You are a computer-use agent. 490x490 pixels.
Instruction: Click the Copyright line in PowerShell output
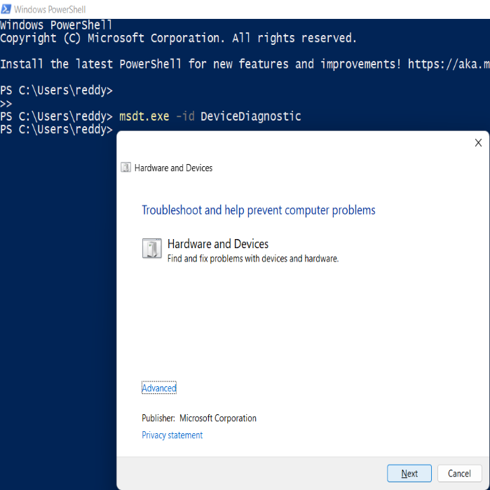click(178, 39)
